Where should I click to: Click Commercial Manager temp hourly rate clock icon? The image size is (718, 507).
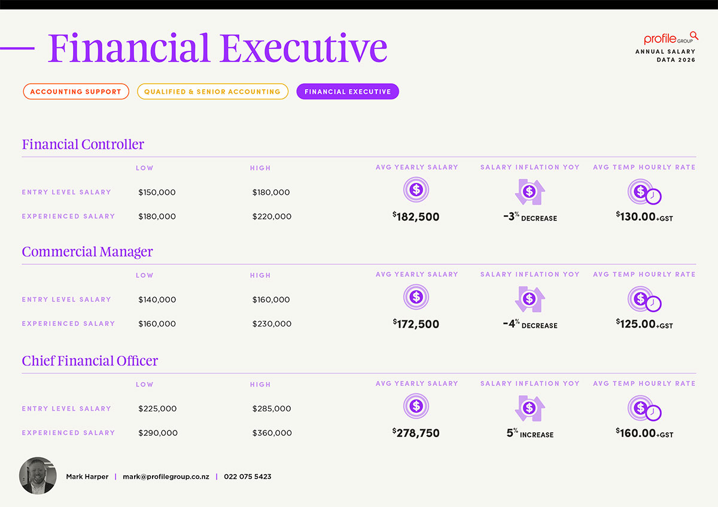pos(644,299)
